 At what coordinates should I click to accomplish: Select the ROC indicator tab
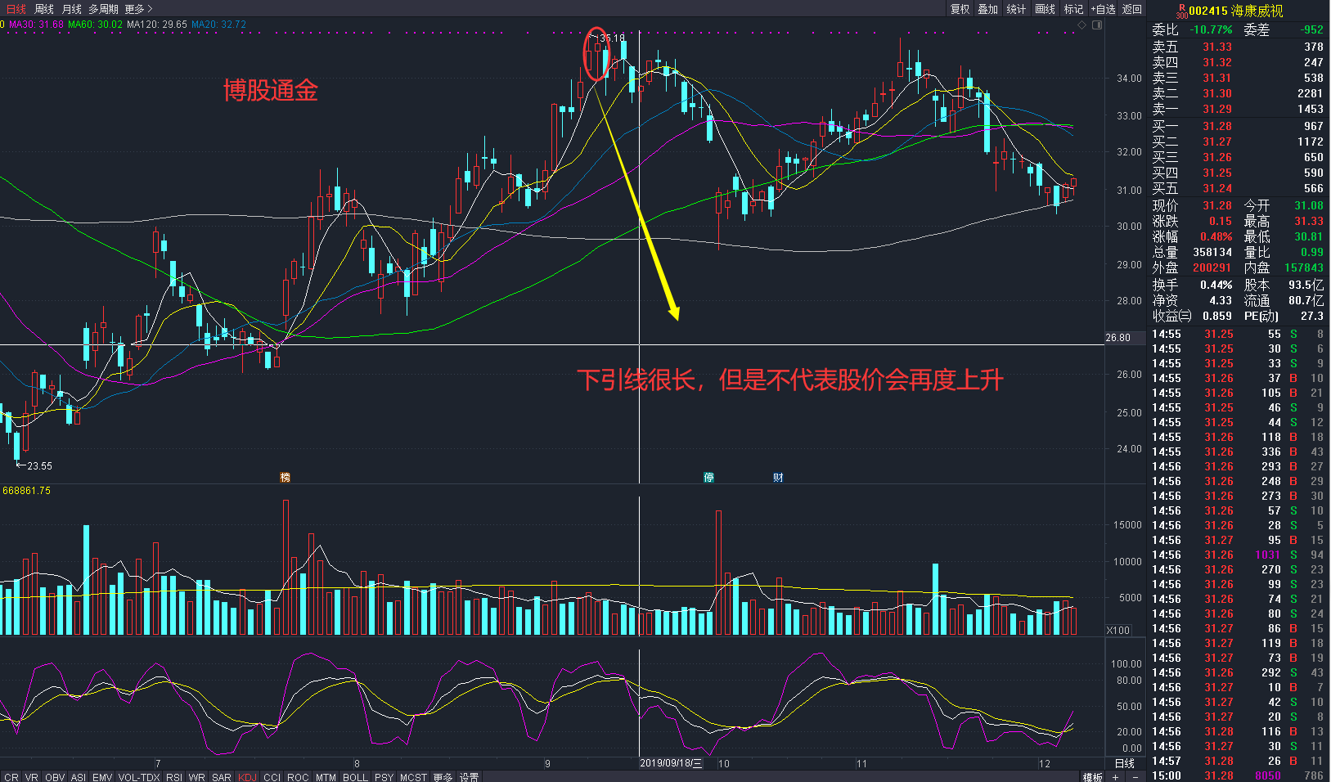click(298, 777)
